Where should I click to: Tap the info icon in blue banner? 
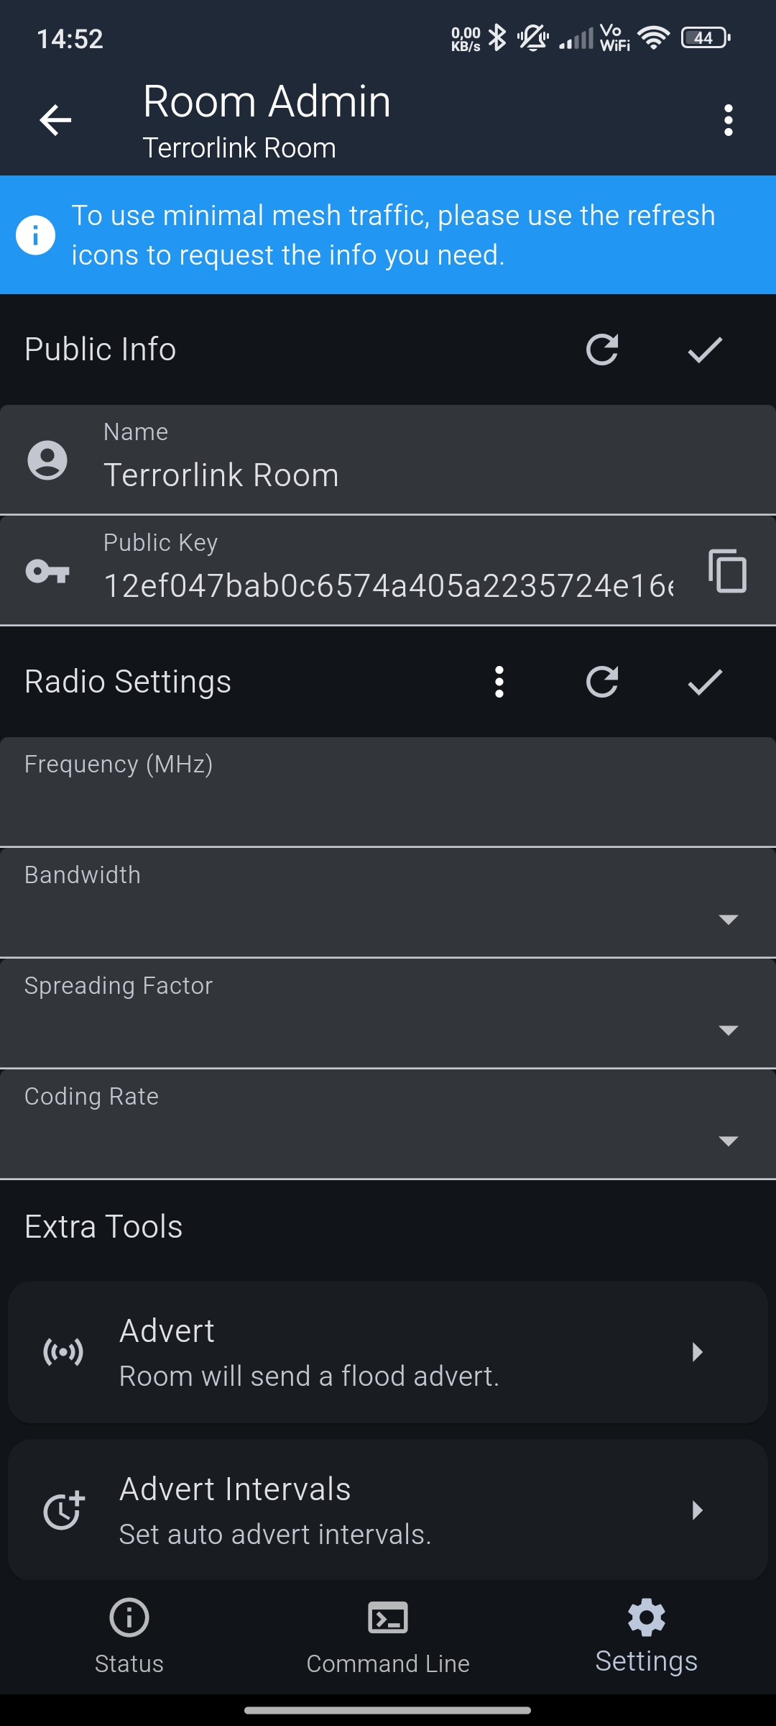35,234
